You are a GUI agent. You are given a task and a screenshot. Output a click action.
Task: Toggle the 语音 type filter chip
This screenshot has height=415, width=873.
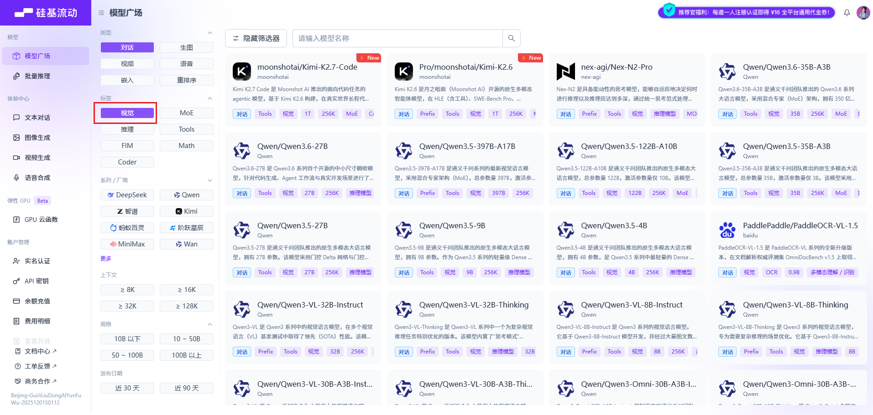(187, 64)
